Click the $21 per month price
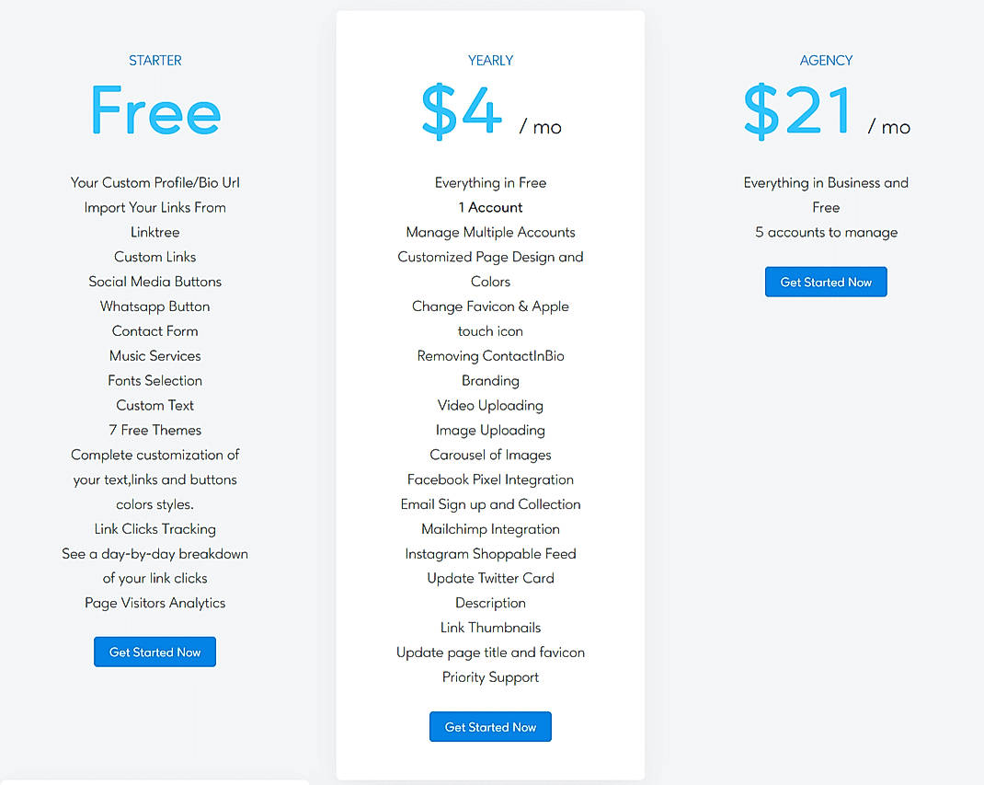The width and height of the screenshot is (984, 785). 796,110
